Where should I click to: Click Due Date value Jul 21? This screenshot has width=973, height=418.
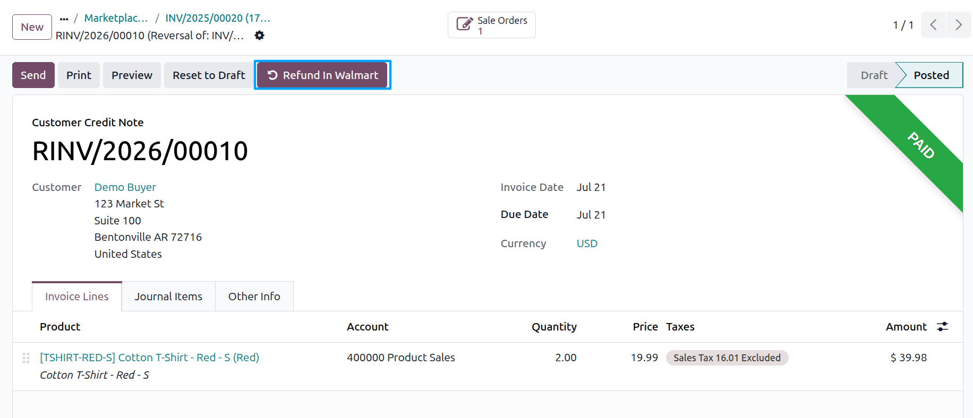tap(591, 215)
